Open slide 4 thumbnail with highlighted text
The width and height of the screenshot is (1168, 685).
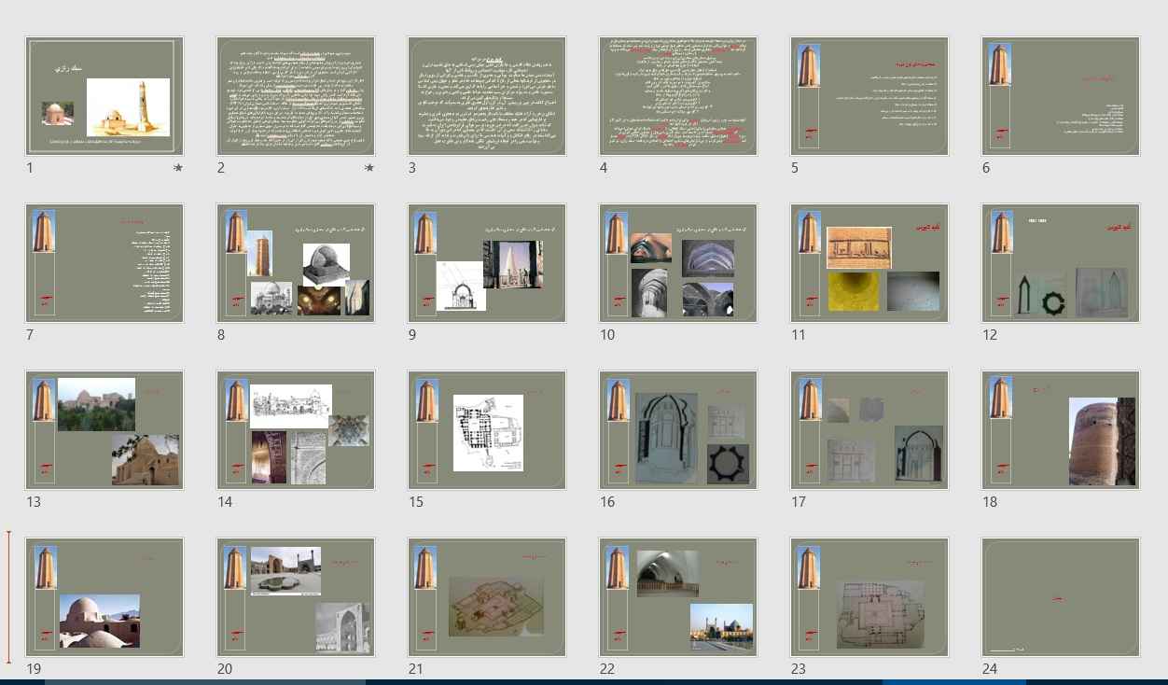(x=678, y=96)
